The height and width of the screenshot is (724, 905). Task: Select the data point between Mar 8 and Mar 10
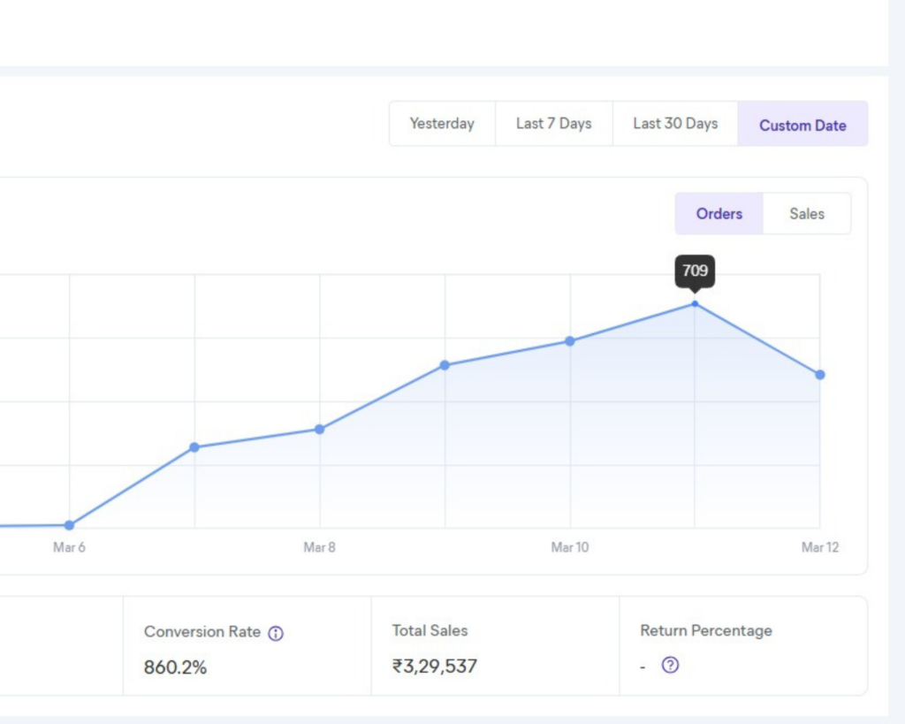(445, 365)
